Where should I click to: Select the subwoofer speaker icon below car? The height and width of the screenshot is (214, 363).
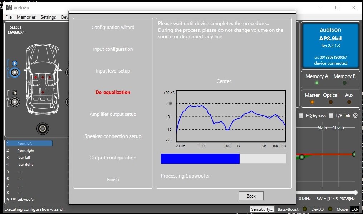tap(43, 129)
